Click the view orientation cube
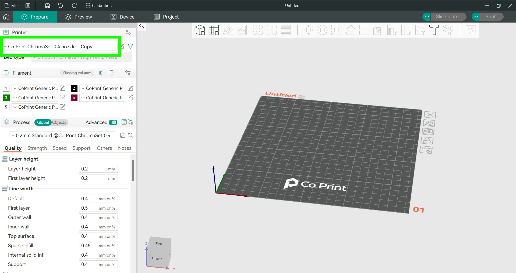This screenshot has width=516, height=273. coord(159,252)
